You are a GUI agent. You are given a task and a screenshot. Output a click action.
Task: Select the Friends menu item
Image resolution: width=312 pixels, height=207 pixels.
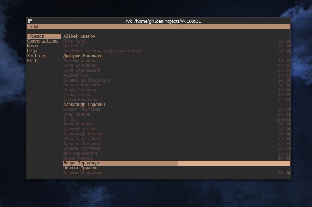pos(44,36)
